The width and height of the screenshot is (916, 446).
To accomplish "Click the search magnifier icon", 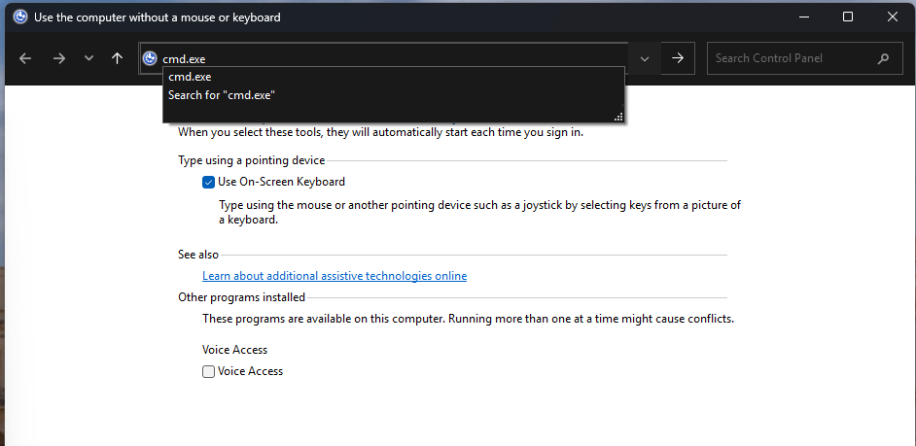I will coord(883,58).
